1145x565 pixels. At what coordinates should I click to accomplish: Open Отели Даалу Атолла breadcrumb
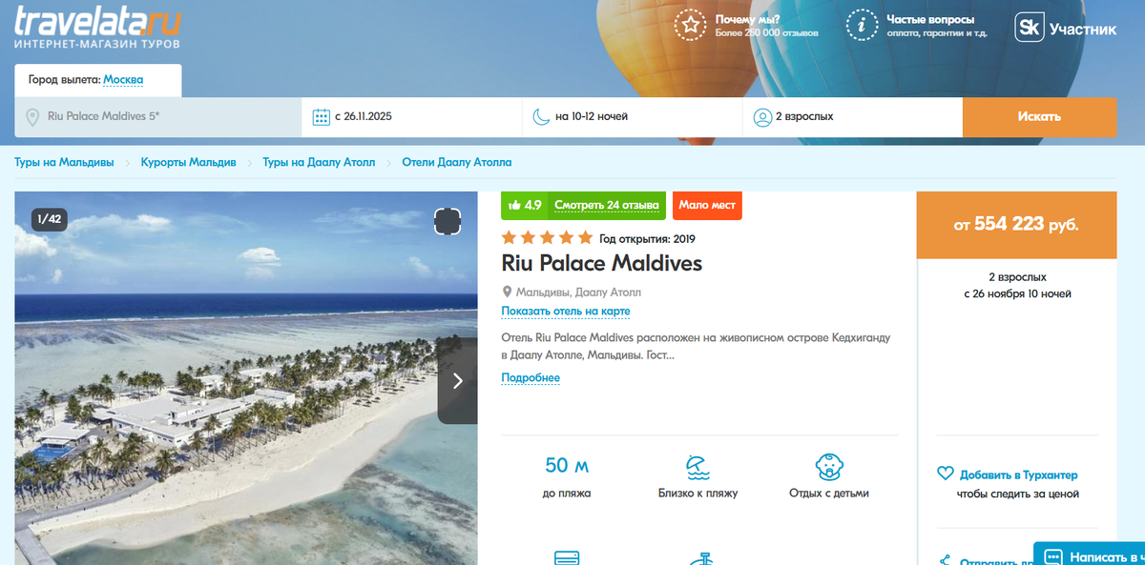coord(457,162)
